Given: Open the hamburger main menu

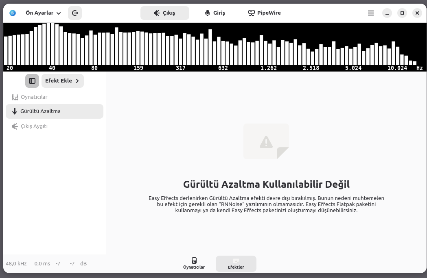Looking at the screenshot, I should 370,13.
